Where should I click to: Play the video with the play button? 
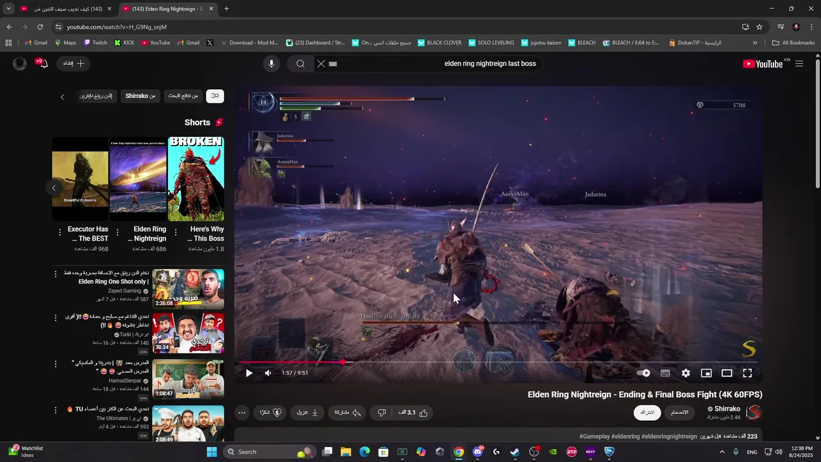pyautogui.click(x=249, y=373)
